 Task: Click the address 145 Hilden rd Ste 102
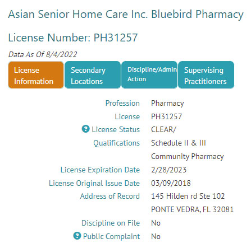pos(188,196)
